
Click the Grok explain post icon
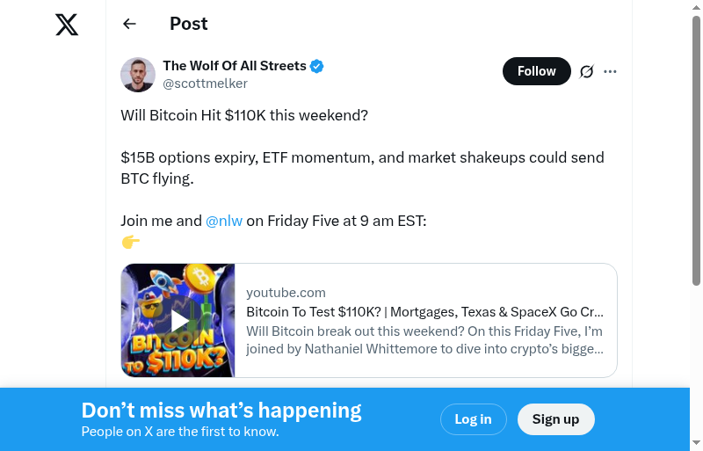tap(587, 71)
